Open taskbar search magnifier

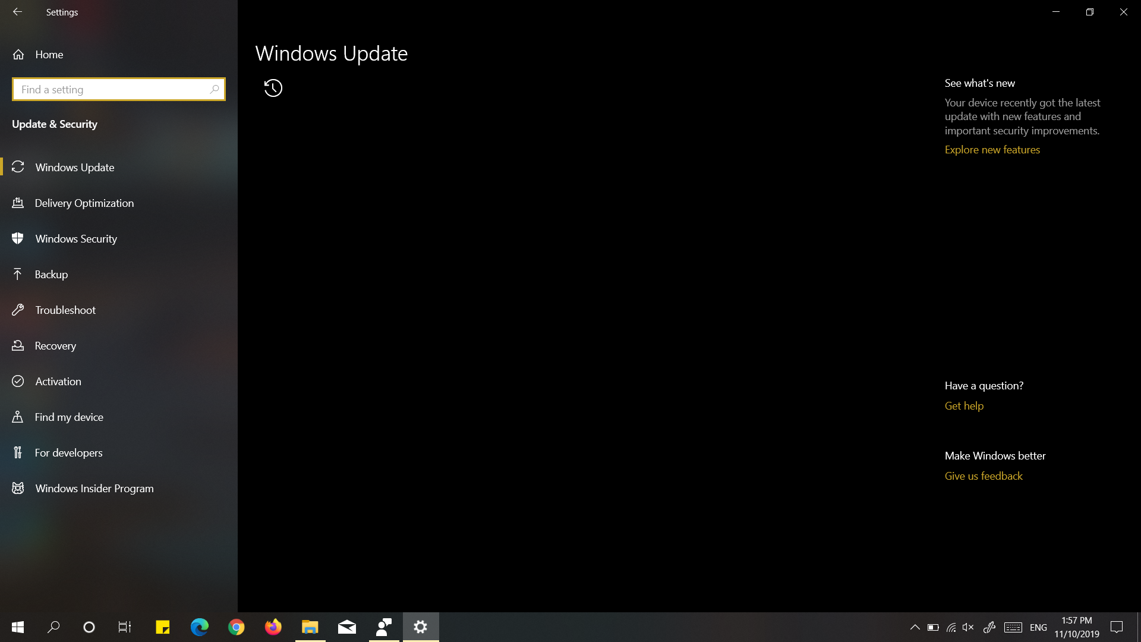click(x=53, y=627)
